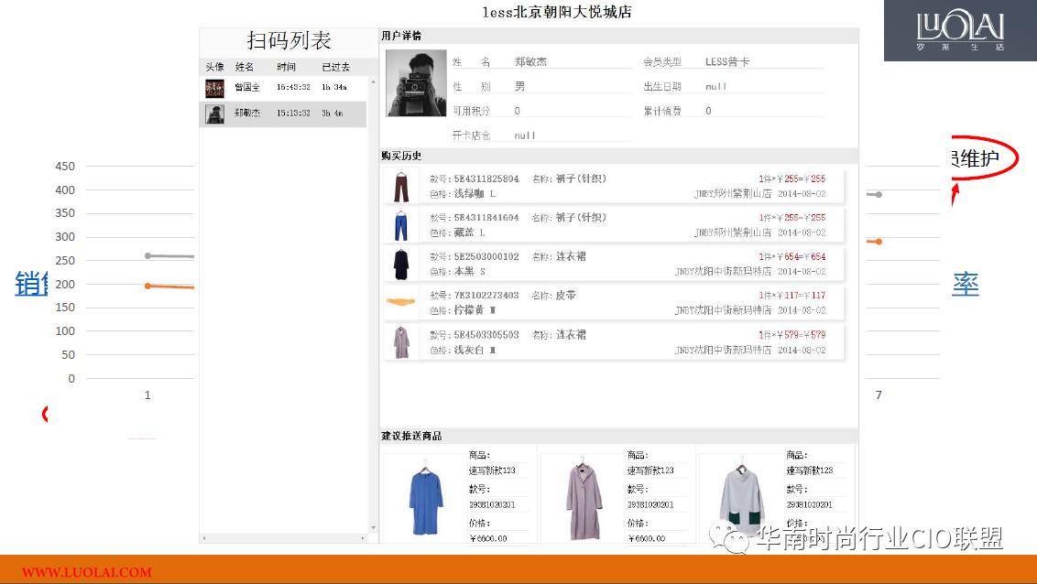Click the price 1件*¥579=¥579
Viewport: 1037px width, 584px height.
[792, 335]
